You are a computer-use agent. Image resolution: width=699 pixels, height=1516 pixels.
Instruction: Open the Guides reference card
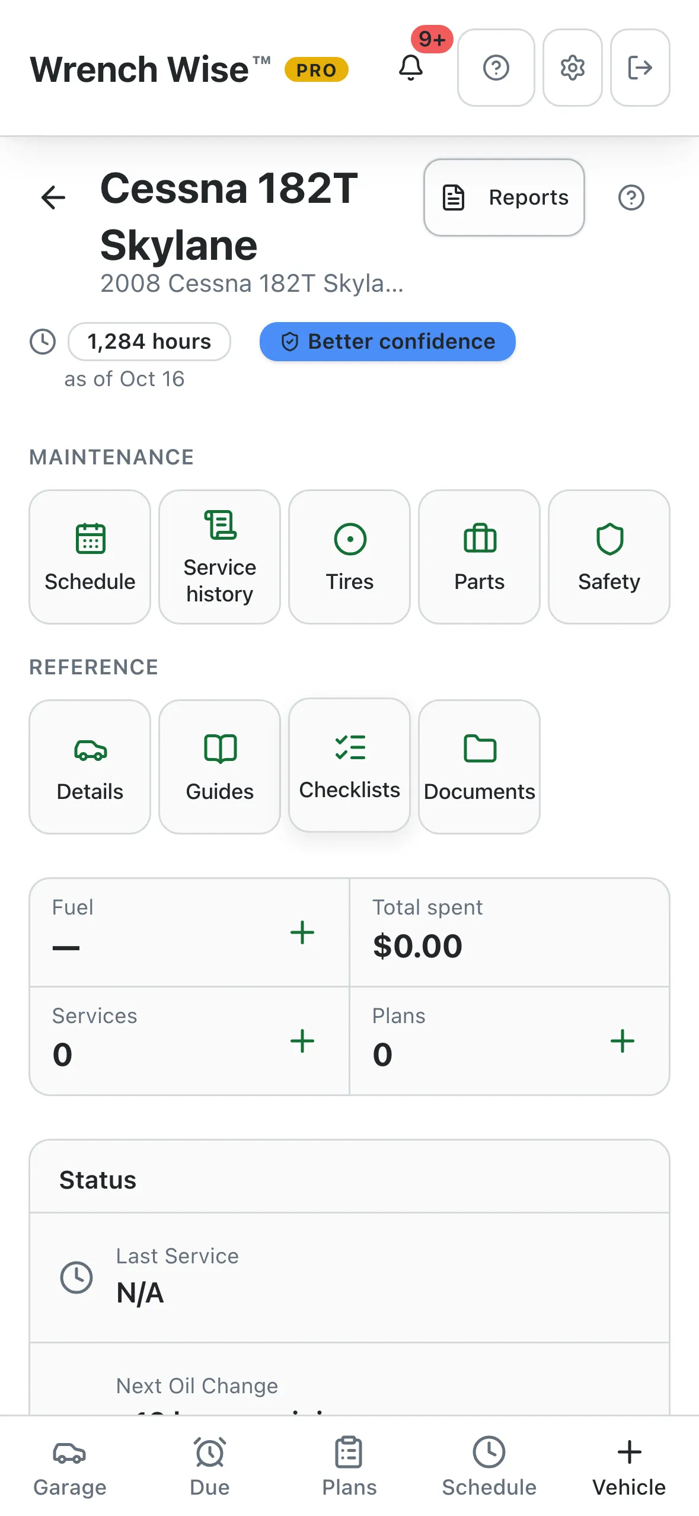pyautogui.click(x=220, y=767)
